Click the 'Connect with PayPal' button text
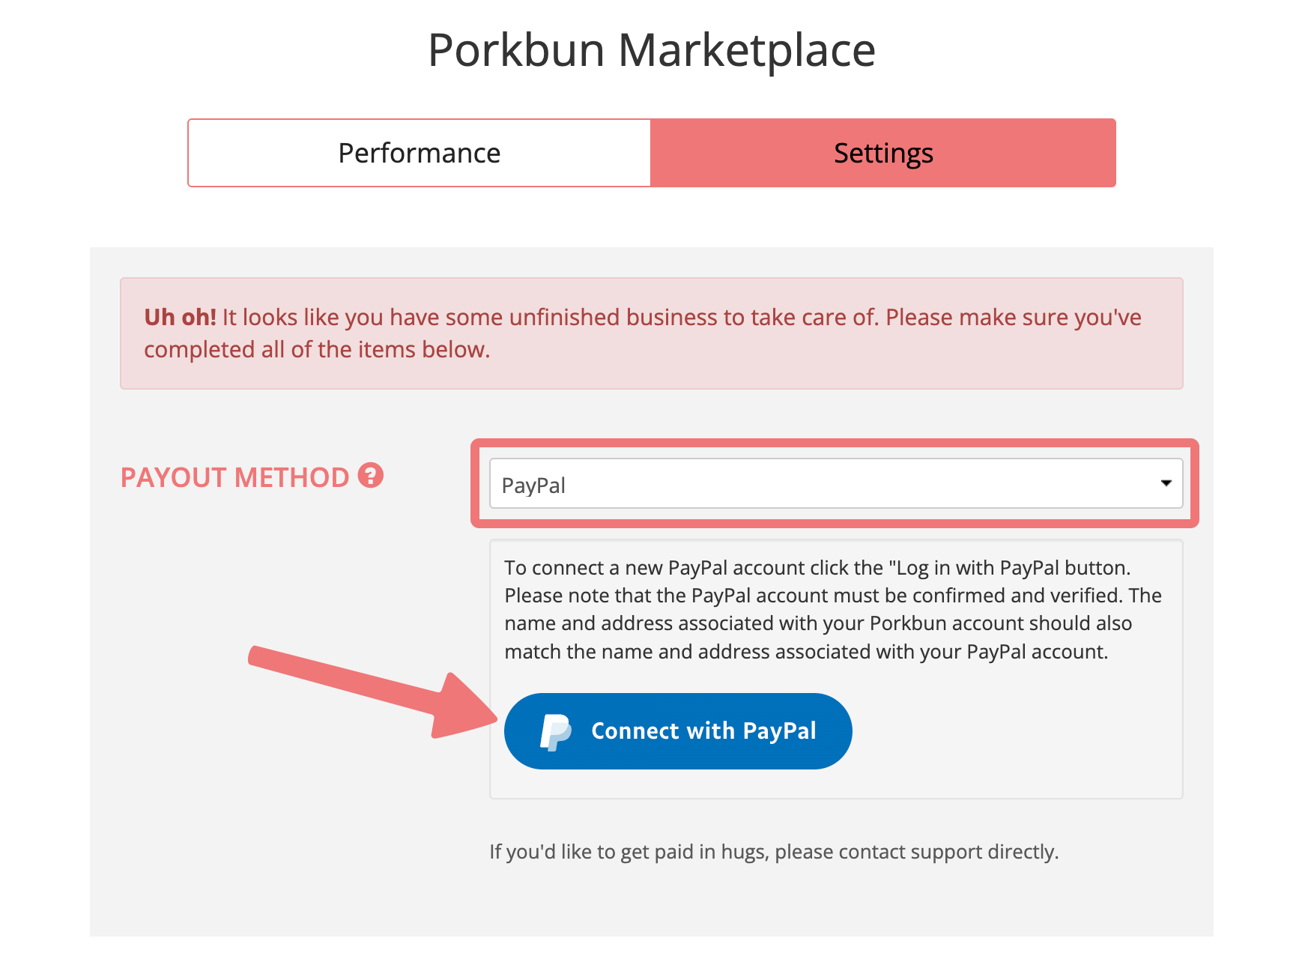The height and width of the screenshot is (977, 1314). (x=703, y=731)
